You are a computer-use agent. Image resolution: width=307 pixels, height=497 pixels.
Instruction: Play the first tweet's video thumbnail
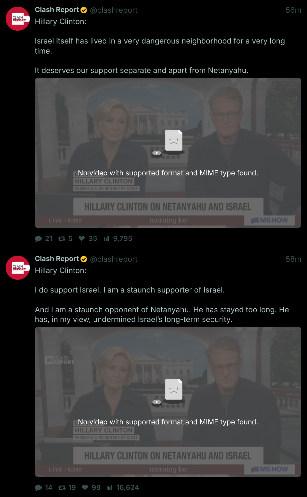click(x=168, y=153)
